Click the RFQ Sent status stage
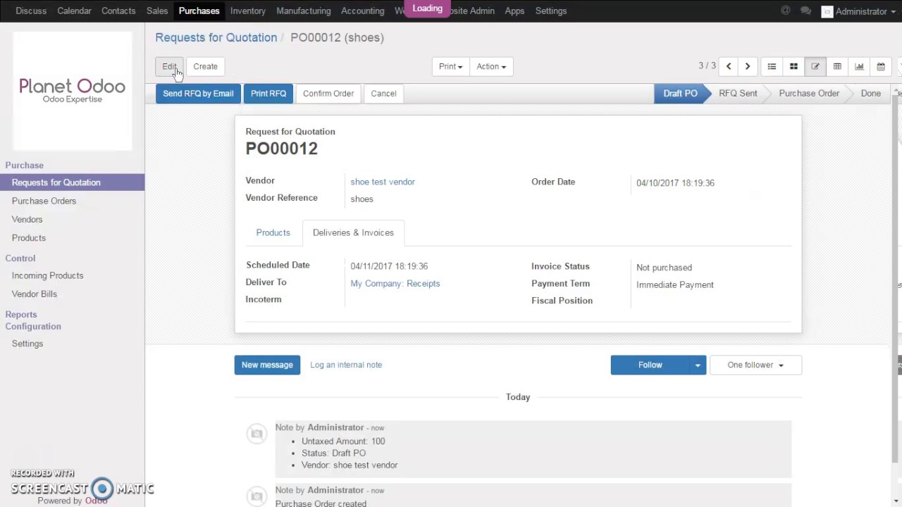This screenshot has width=902, height=507. (738, 93)
